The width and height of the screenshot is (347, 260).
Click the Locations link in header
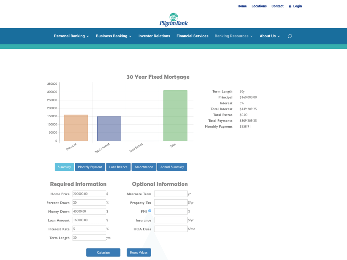pos(259,6)
